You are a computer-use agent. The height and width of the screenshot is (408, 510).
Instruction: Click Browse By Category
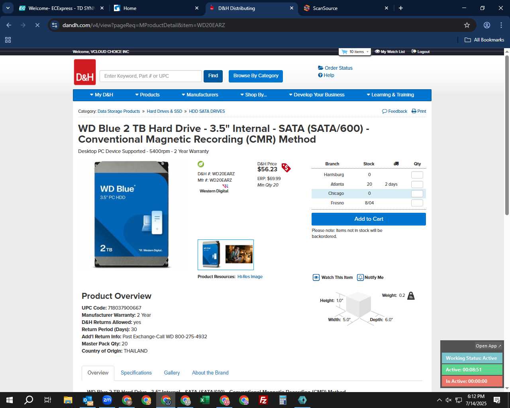(x=256, y=76)
